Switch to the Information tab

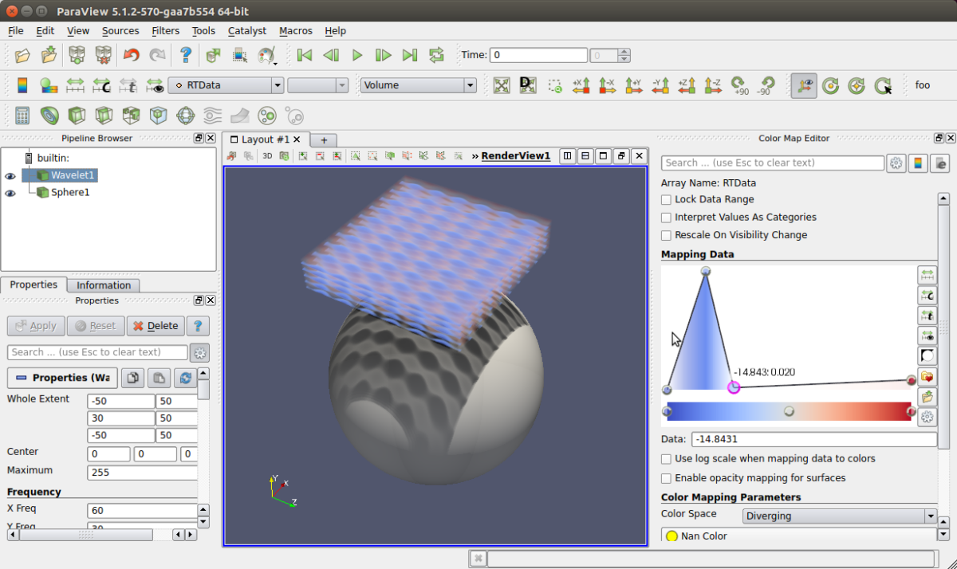point(104,285)
